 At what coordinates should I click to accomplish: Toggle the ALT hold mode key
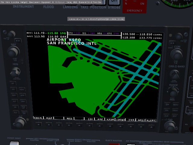click(x=14, y=101)
